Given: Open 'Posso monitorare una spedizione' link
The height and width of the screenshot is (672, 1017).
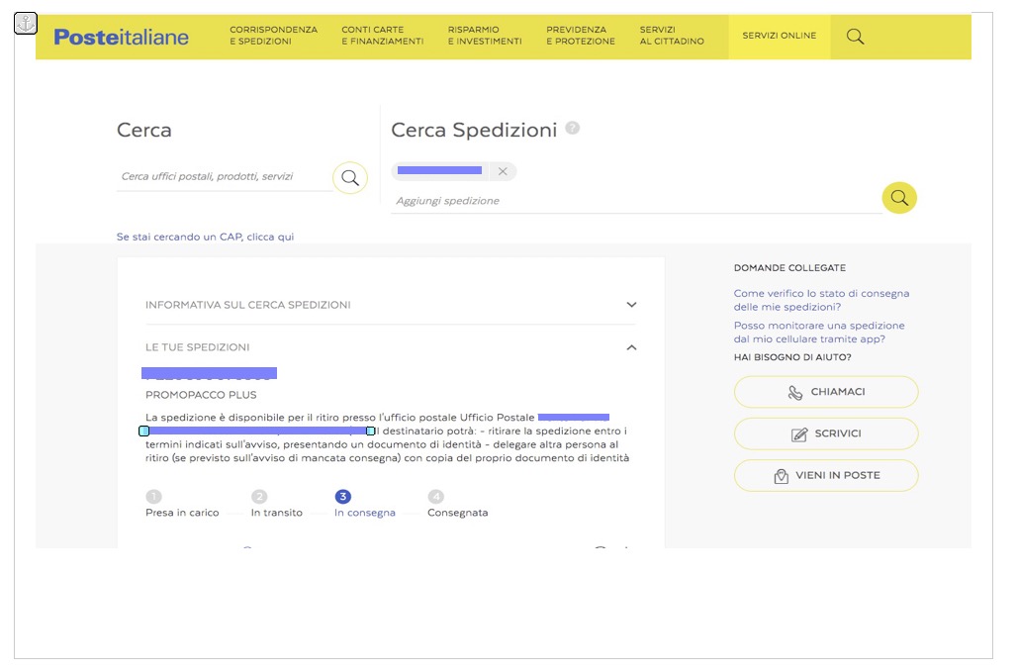Looking at the screenshot, I should click(x=818, y=333).
